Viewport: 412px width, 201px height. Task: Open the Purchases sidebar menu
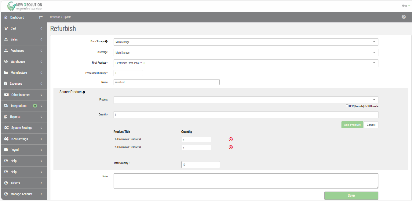[24, 51]
